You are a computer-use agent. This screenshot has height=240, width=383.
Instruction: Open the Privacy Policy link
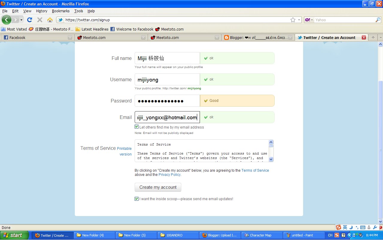tap(169, 174)
